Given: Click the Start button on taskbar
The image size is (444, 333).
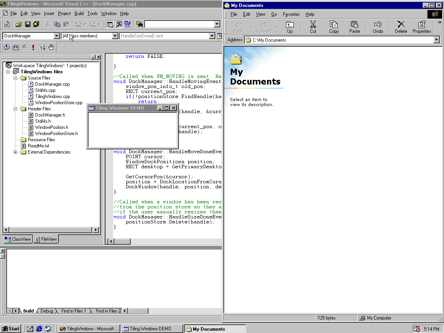Looking at the screenshot, I should (10, 329).
